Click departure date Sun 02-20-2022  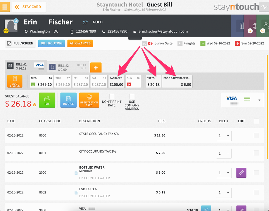[x=249, y=43]
